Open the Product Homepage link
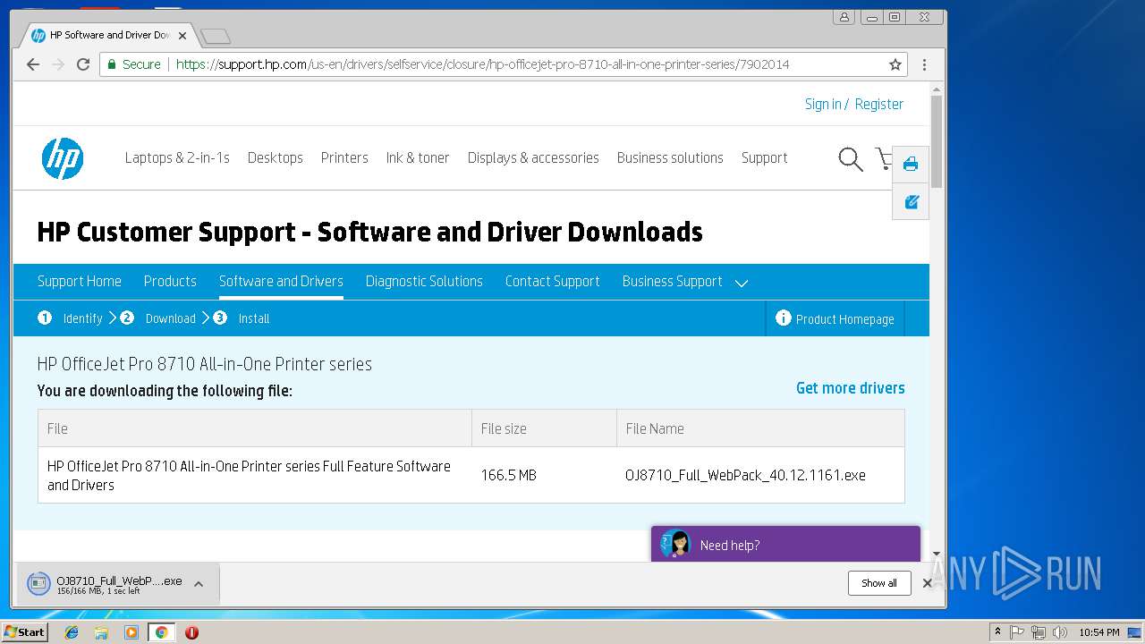Image resolution: width=1145 pixels, height=644 pixels. point(845,319)
